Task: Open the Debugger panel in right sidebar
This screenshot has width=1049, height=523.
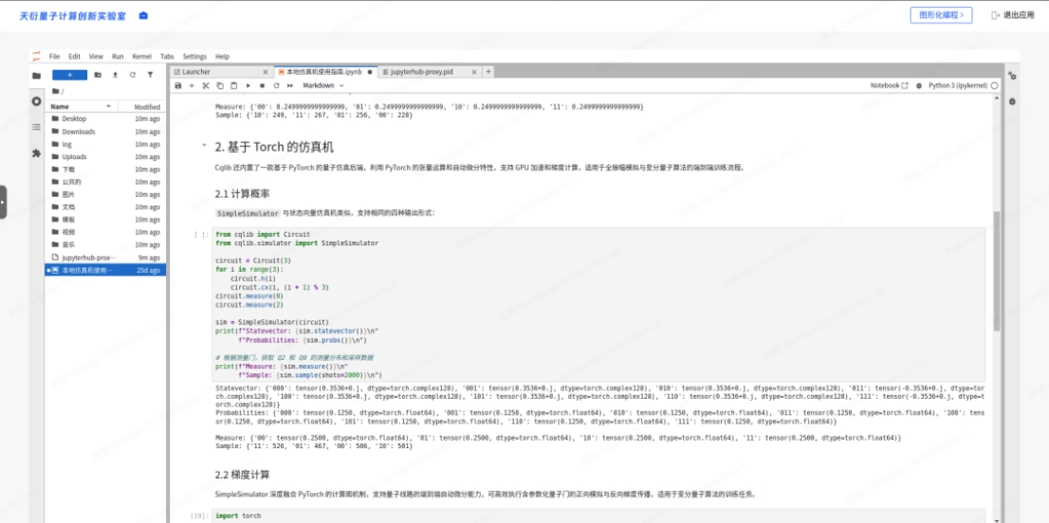Action: point(1013,101)
